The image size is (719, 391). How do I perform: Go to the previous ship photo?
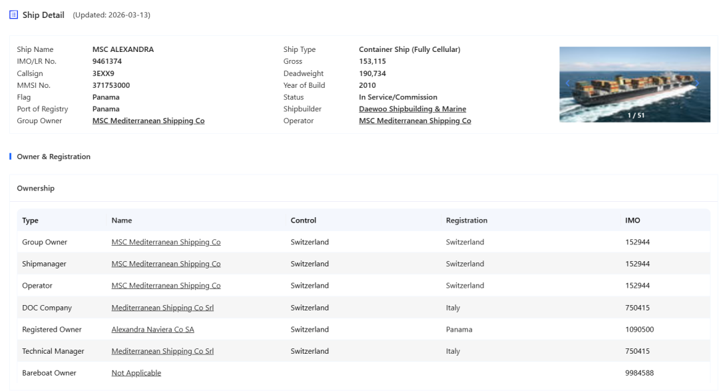point(568,84)
